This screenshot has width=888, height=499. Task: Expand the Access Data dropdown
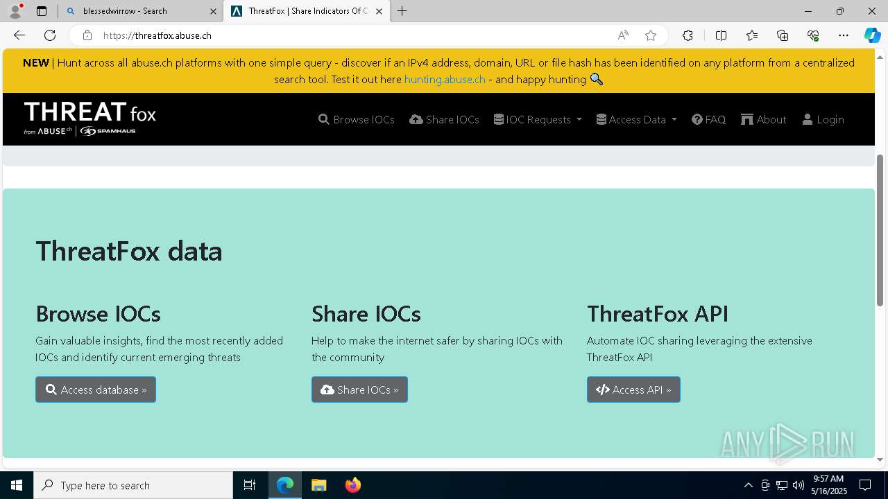point(636,119)
